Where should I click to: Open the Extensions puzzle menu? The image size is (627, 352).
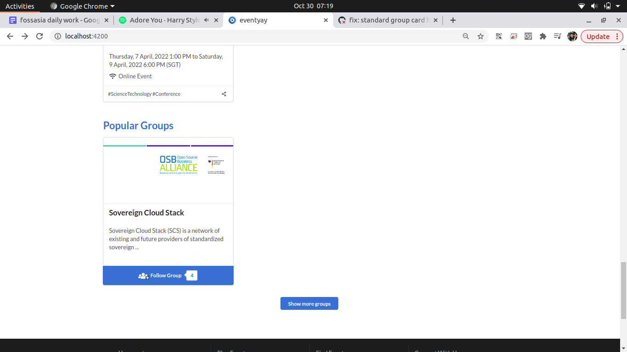click(x=543, y=36)
